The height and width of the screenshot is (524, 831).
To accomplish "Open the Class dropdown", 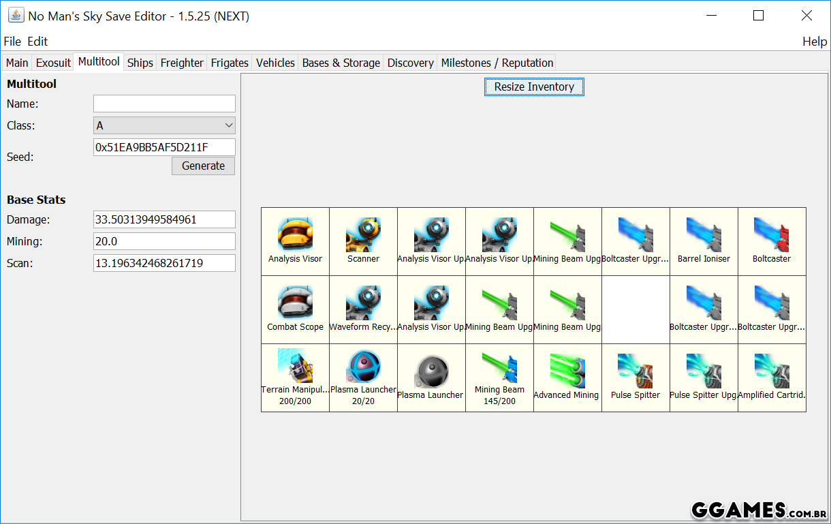I will click(164, 125).
